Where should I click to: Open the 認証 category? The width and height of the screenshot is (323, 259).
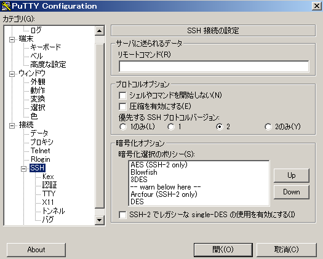[49, 185]
